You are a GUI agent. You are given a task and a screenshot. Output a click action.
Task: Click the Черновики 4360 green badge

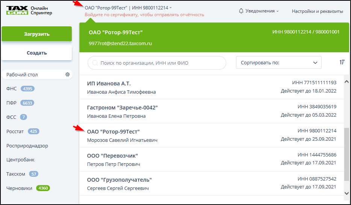[43, 188]
